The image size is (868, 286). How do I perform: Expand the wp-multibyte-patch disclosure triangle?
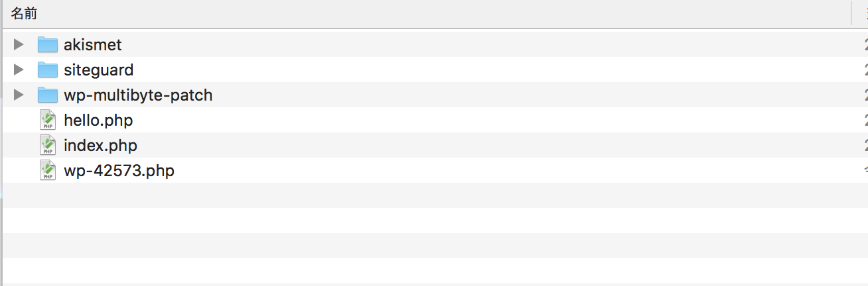pos(19,95)
